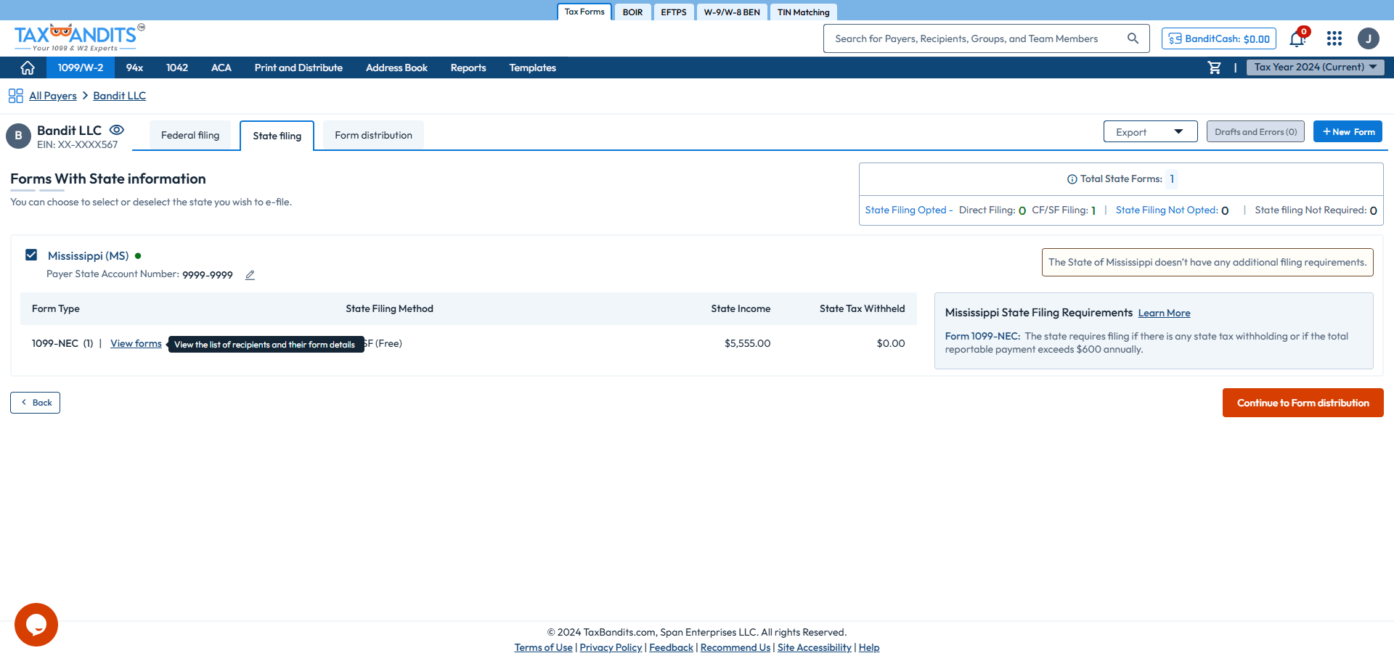1394x661 pixels.
Task: Go to the home dashboard icon
Action: (x=28, y=67)
